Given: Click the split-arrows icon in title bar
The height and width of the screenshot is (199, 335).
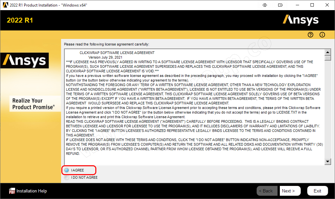Looking at the screenshot, I should point(265,5).
